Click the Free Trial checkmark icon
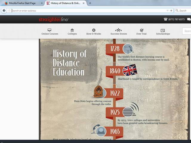The width and height of the screenshot is (191, 143). [141, 30]
